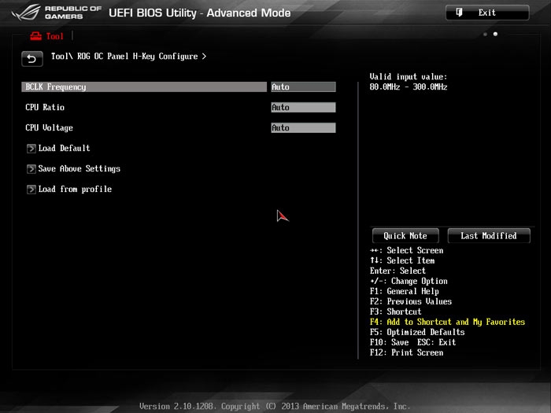
Task: Select the BCLK Frequency row label
Action: coord(56,87)
